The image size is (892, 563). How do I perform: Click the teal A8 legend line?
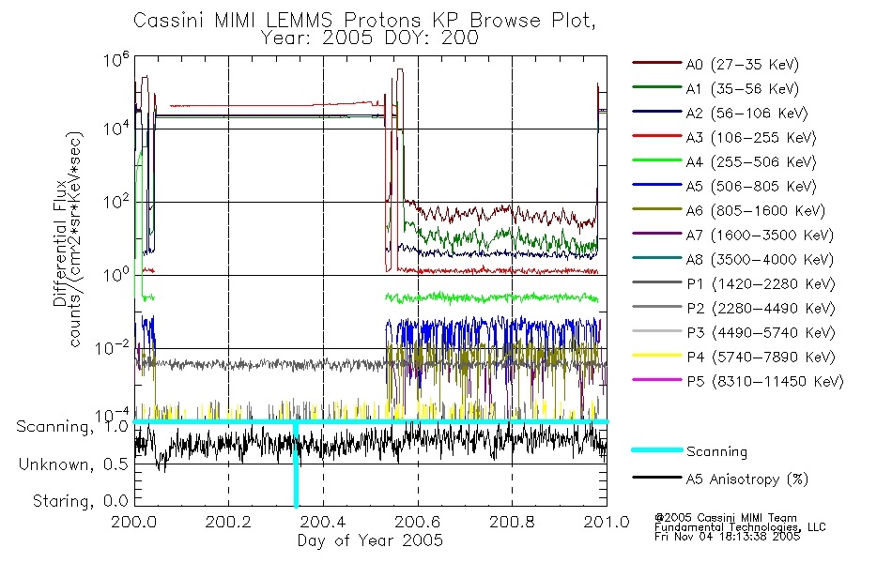(x=656, y=258)
